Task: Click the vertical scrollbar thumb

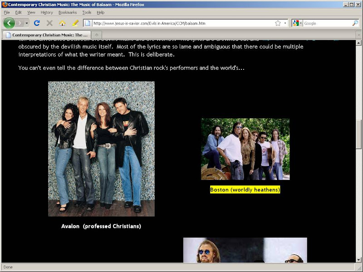Action: point(358,135)
